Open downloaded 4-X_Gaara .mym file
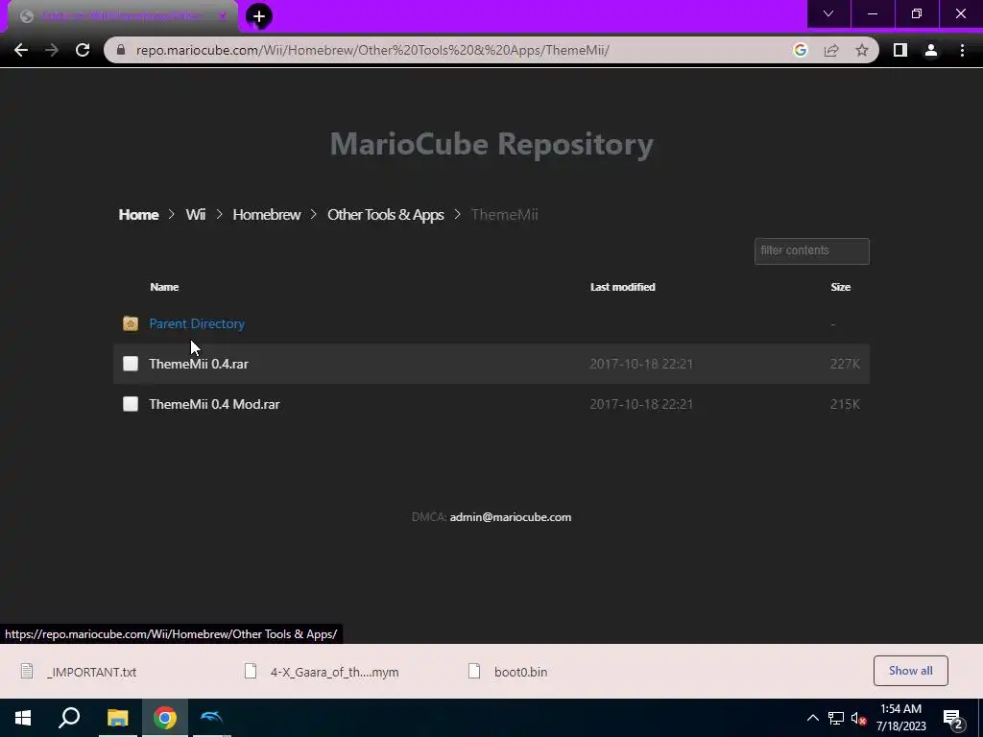The height and width of the screenshot is (737, 983). point(334,672)
